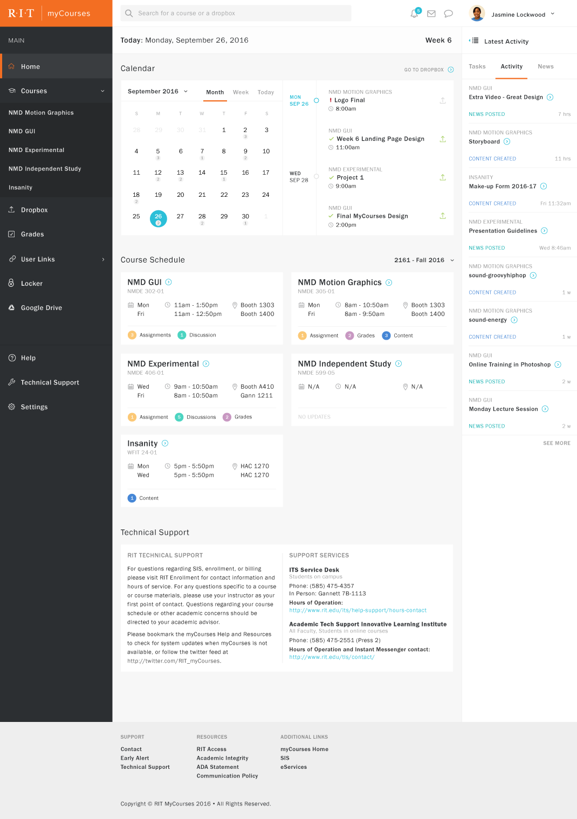Screen dimensions: 577x819
Task: Open the chat bubble icon
Action: point(448,14)
